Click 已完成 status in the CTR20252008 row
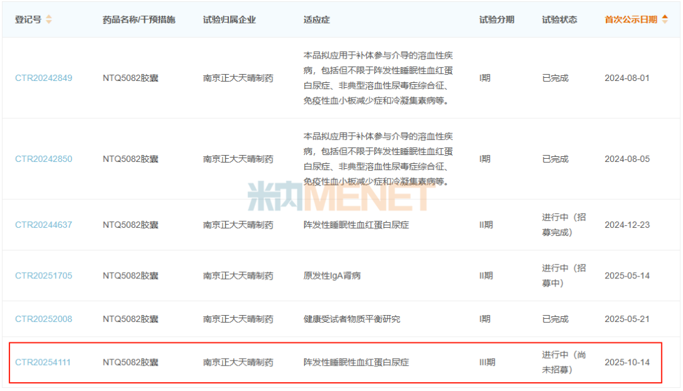 click(555, 319)
